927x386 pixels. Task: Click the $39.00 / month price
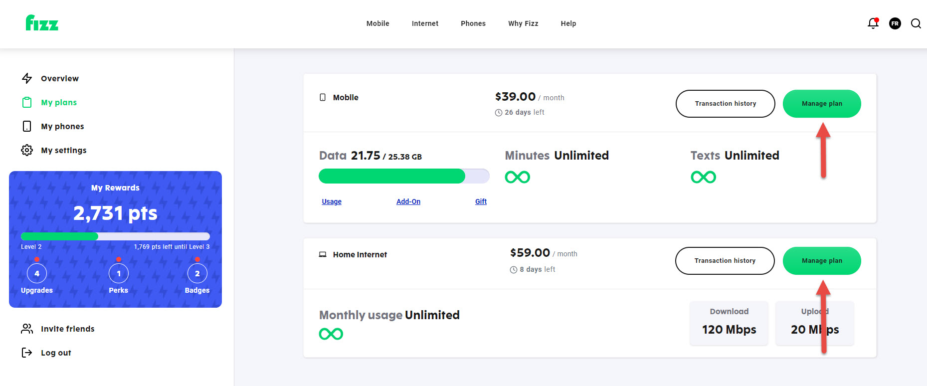pos(530,97)
